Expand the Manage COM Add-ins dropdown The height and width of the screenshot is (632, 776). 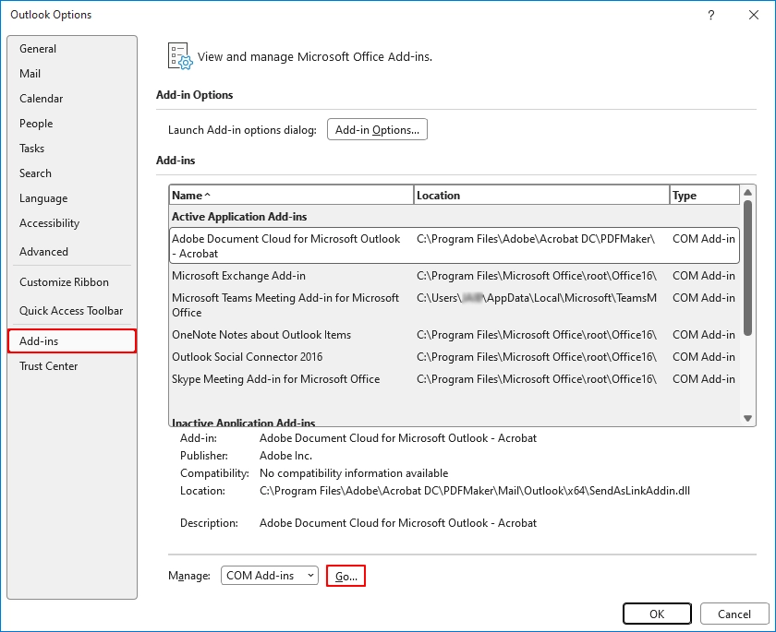269,575
